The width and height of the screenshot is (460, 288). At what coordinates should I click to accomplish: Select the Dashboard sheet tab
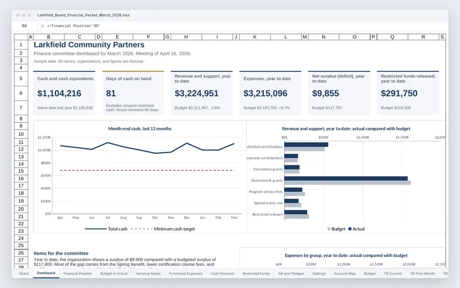[x=46, y=273]
